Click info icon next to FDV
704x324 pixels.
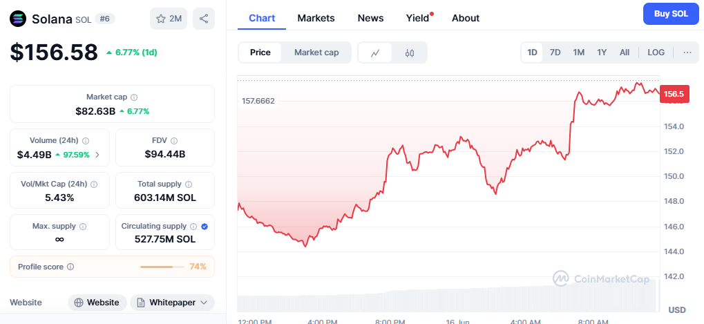click(174, 140)
